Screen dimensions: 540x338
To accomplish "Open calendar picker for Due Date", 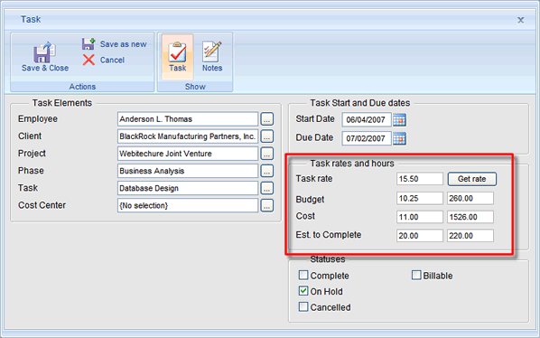I will (x=399, y=138).
